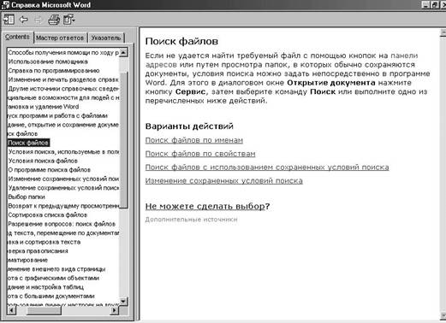446x323 pixels.
Task: Select tree item about большими документами
Action: [51, 297]
